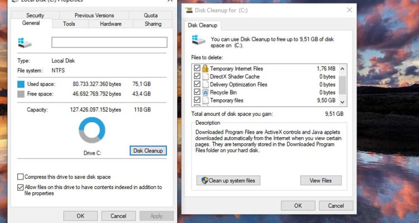Screen dimensions: 419x223
Task: Select the Delivery Optimization Files label
Action: 239,85
